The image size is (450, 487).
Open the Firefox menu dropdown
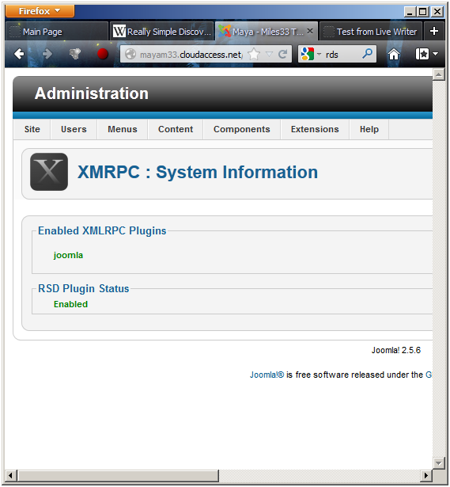coord(40,11)
